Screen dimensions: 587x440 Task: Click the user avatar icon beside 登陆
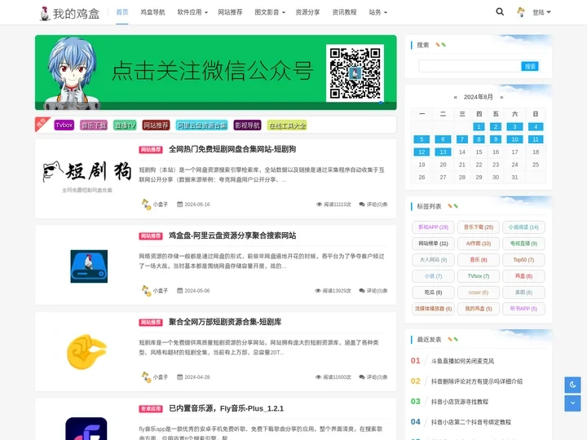(x=521, y=12)
